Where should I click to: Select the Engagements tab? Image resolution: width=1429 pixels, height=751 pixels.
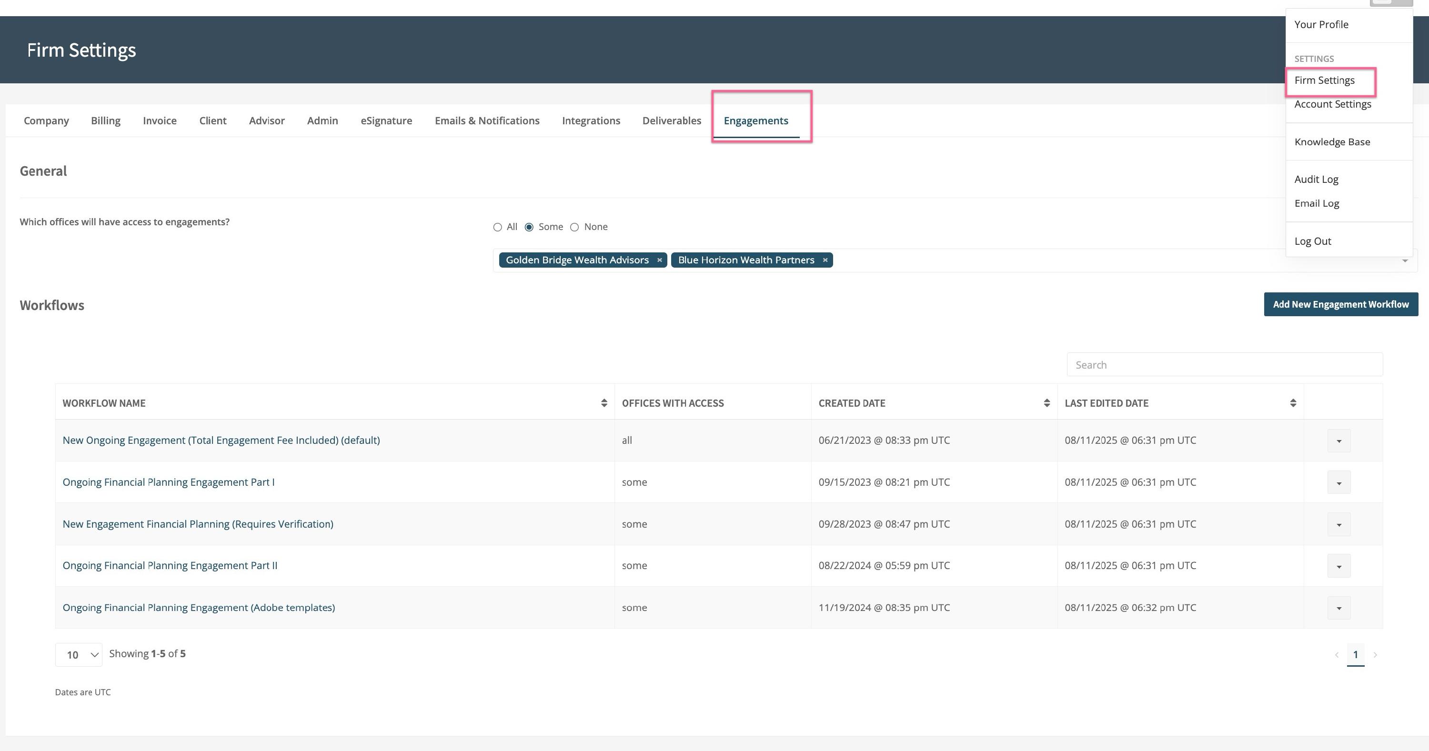tap(755, 121)
